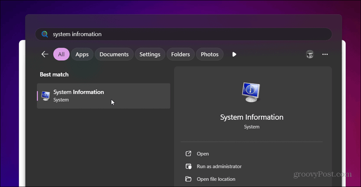Select the All filter tab
This screenshot has height=187, width=361.
61,54
